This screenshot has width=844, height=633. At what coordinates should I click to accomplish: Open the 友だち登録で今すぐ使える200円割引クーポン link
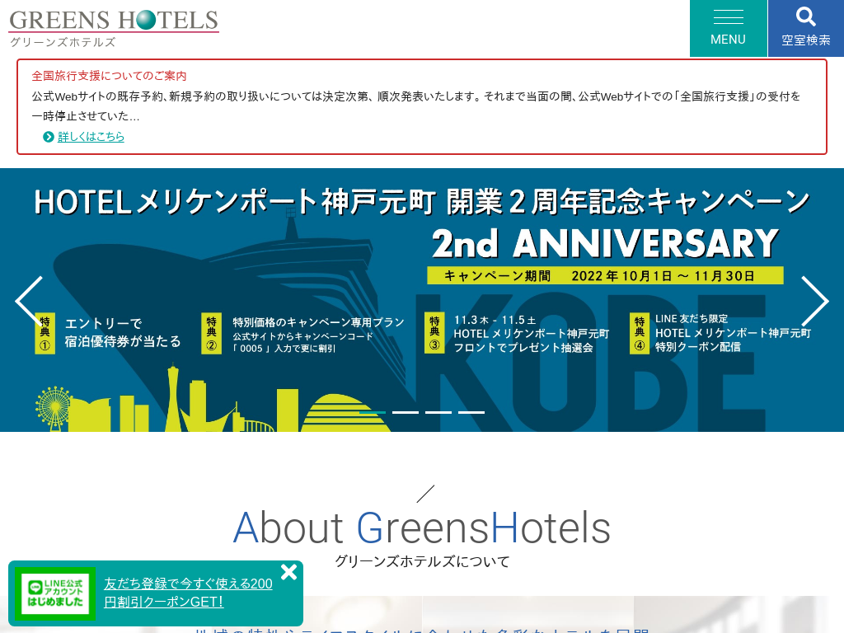point(189,593)
